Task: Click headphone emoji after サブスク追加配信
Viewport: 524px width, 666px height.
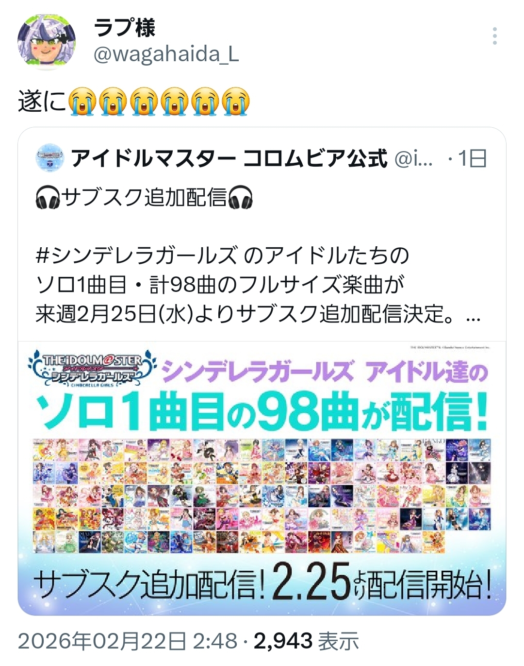Action: click(240, 198)
